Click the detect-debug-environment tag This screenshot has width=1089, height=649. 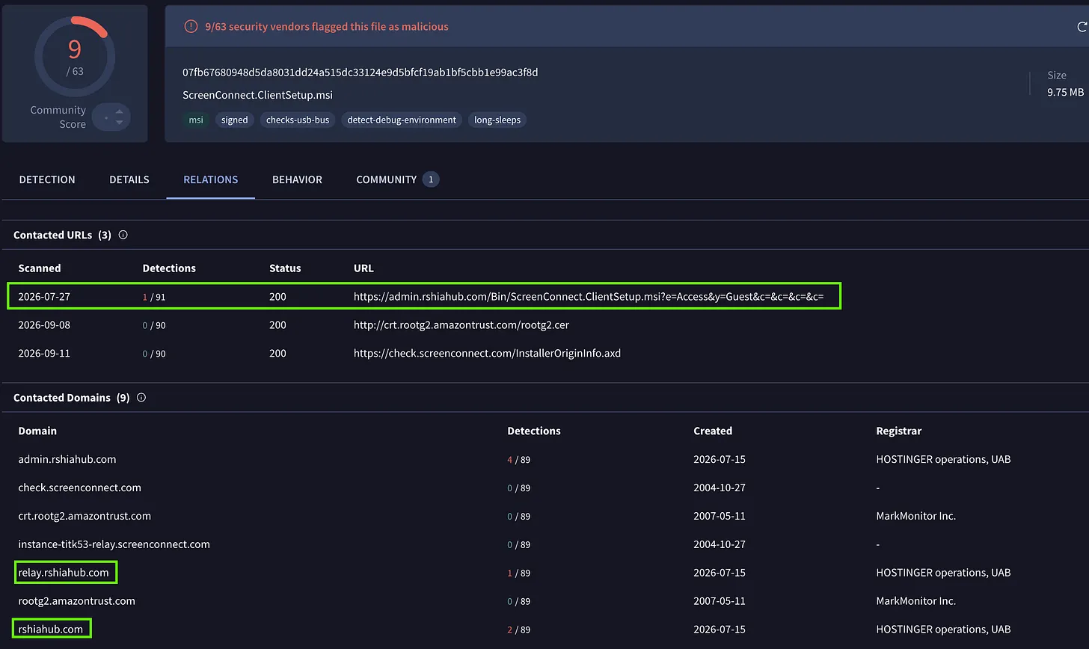402,120
